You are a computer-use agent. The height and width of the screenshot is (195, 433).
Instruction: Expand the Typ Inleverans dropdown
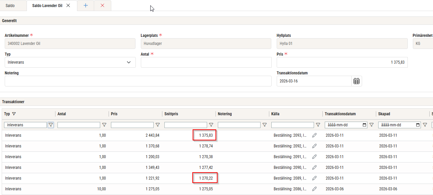[129, 62]
